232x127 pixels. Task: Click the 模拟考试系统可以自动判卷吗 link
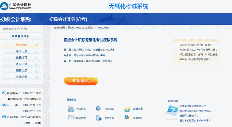click(x=196, y=111)
